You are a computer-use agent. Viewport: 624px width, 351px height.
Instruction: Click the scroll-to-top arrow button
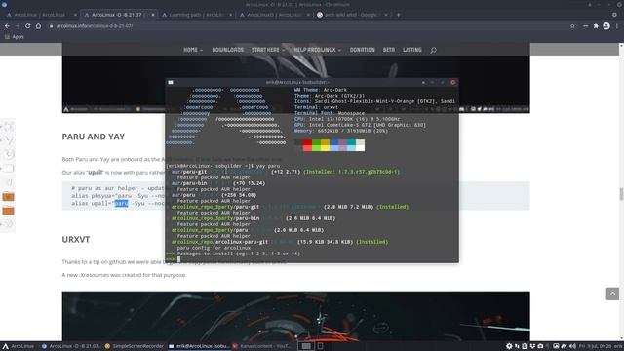pyautogui.click(x=612, y=293)
